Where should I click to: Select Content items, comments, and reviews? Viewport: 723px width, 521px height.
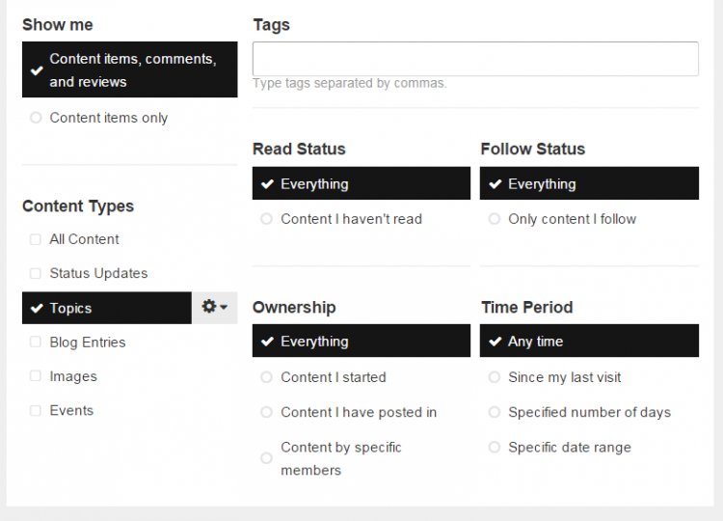pyautogui.click(x=129, y=70)
